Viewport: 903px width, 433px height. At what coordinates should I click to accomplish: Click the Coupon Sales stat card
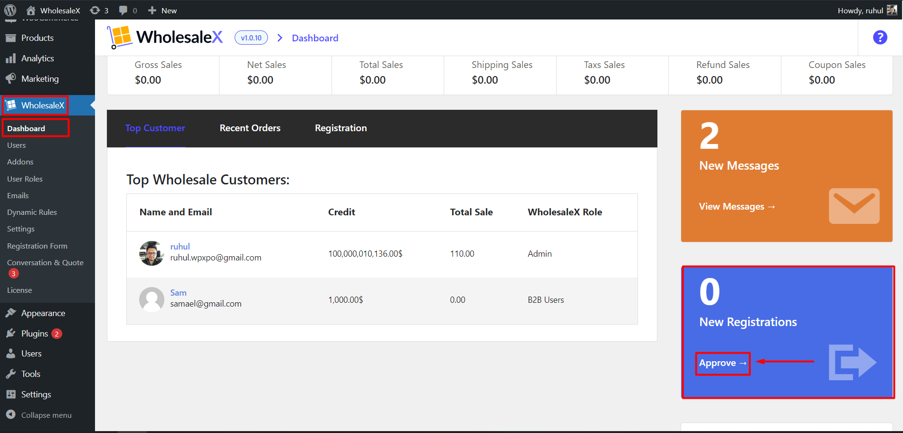tap(837, 75)
